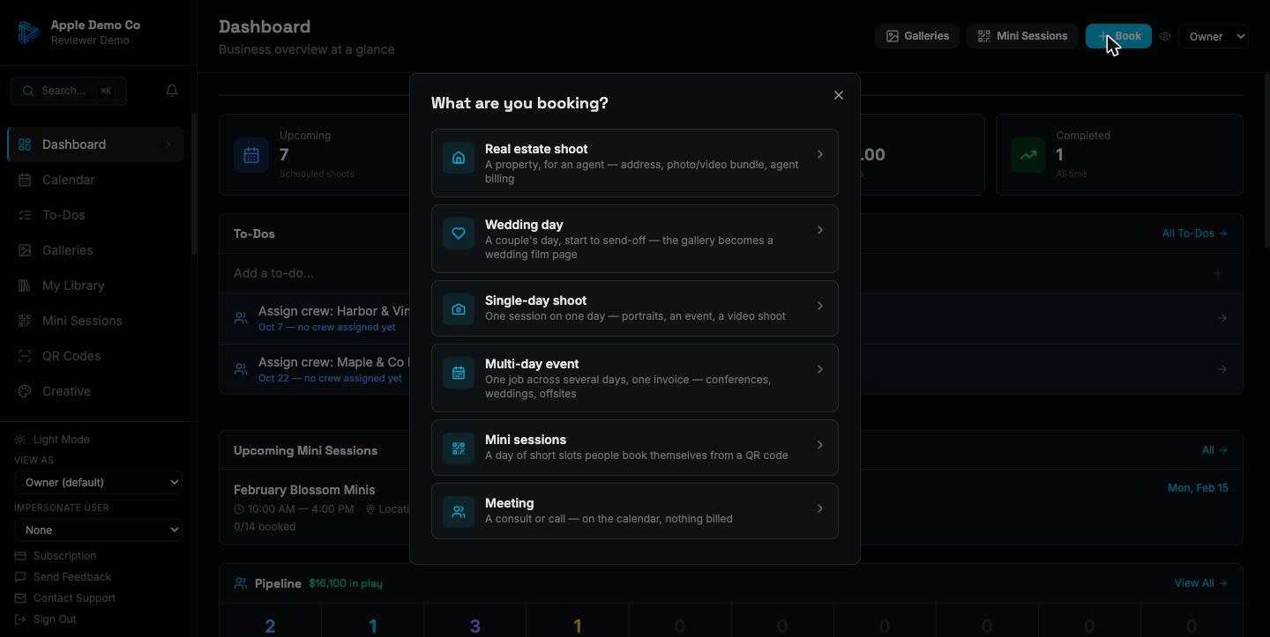
Task: Click the Meeting people icon
Action: (459, 512)
